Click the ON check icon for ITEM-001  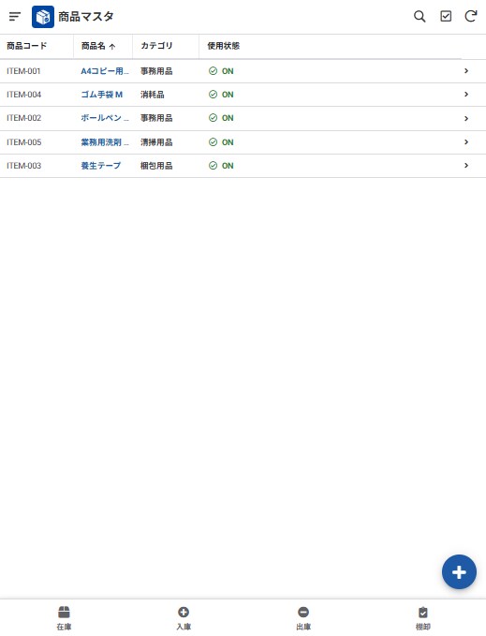[x=213, y=71]
